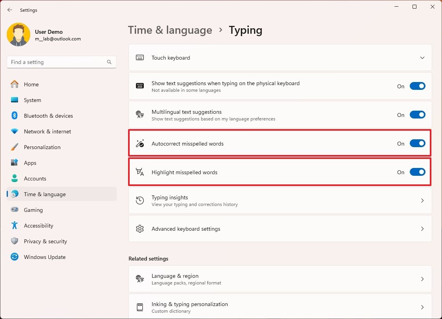Select the Autocorrect misspelled words pen icon
Image resolution: width=442 pixels, height=319 pixels.
click(x=139, y=143)
